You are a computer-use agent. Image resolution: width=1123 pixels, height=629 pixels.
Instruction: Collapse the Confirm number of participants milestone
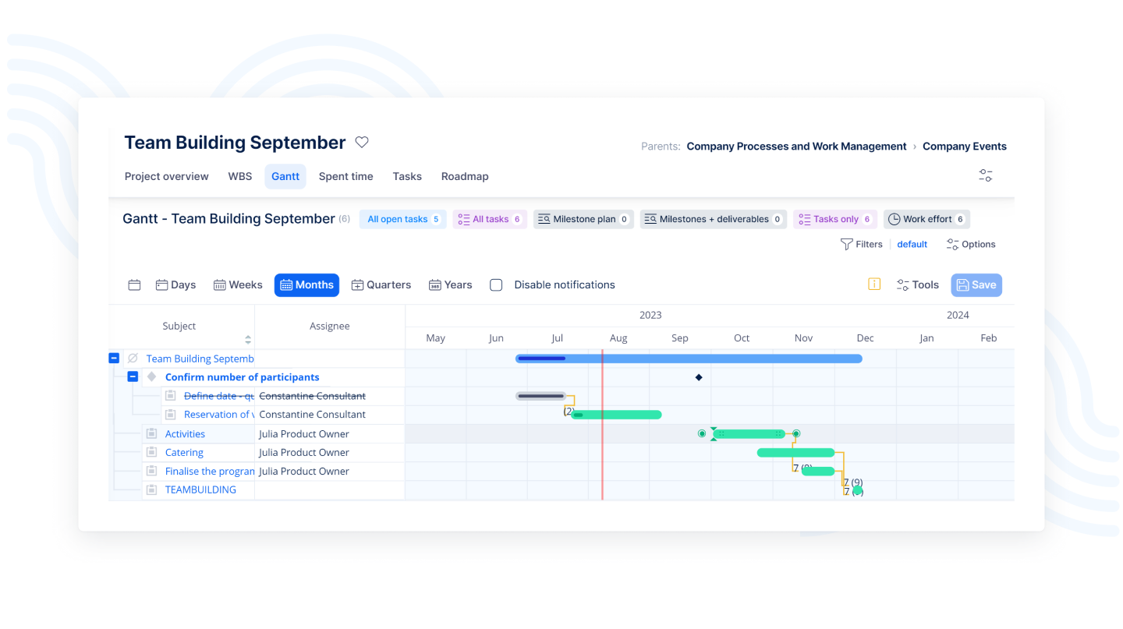tap(133, 377)
